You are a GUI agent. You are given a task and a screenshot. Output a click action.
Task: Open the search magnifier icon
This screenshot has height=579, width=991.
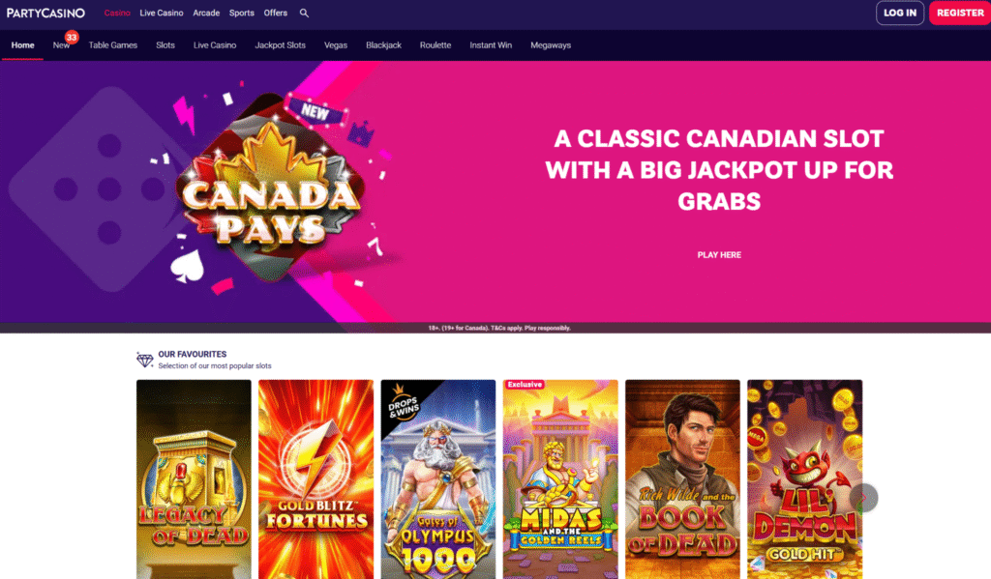click(x=304, y=13)
